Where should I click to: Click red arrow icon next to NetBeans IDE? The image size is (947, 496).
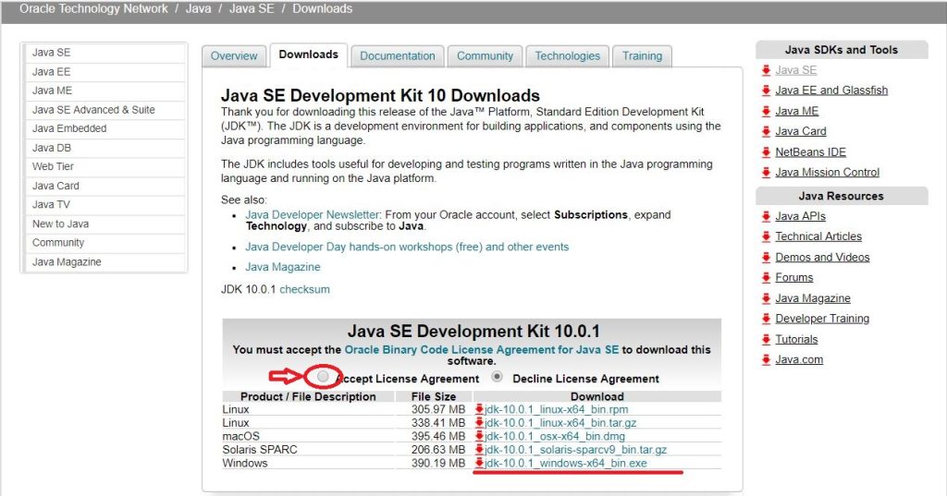coord(766,152)
